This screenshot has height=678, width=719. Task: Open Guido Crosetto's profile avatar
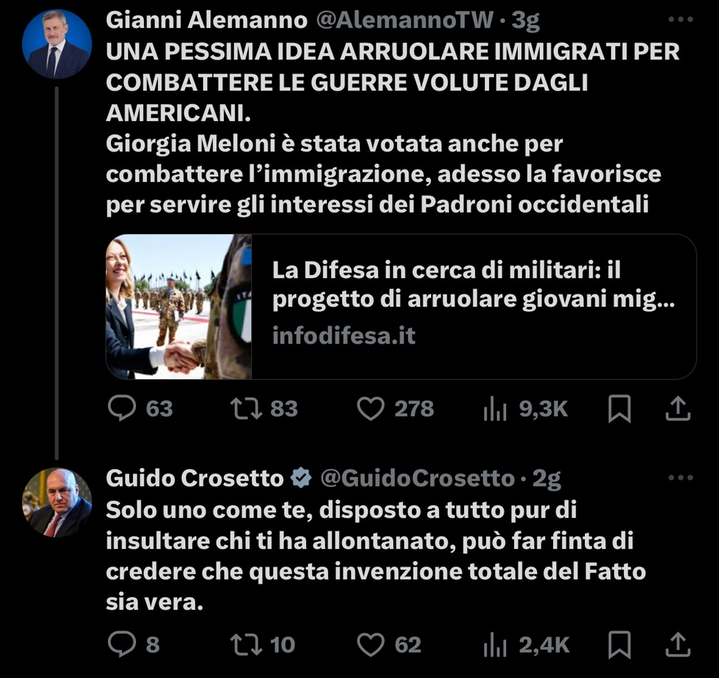pyautogui.click(x=57, y=502)
